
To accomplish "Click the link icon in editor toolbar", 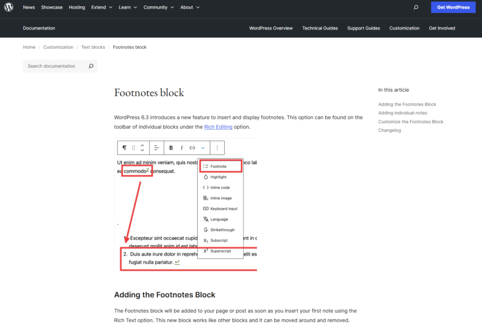I will (192, 148).
